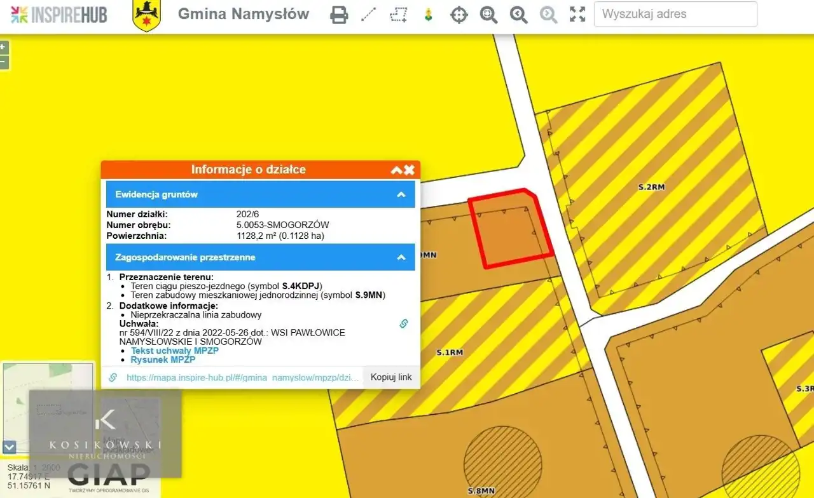Collapse the Ewidencja gruntów section
Viewport: 814px width, 498px height.
(401, 194)
